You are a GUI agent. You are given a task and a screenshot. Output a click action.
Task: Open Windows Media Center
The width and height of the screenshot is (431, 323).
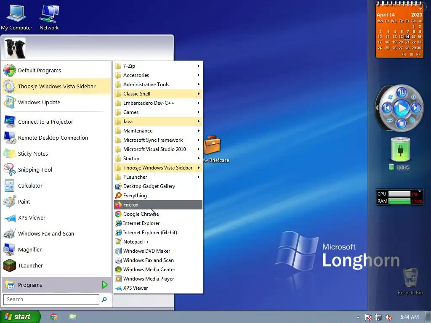[158, 270]
